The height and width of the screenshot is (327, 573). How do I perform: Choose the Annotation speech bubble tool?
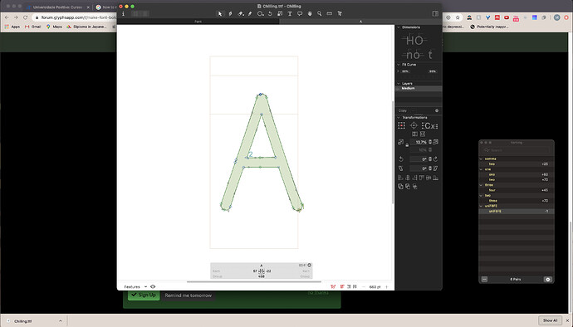pos(300,13)
